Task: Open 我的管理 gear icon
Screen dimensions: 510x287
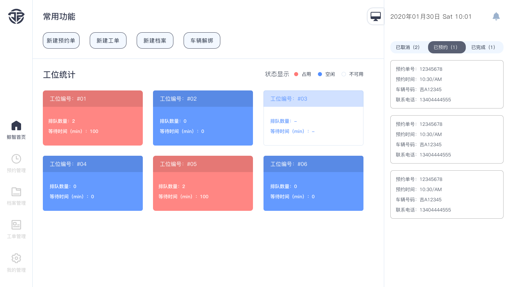Action: (x=16, y=258)
